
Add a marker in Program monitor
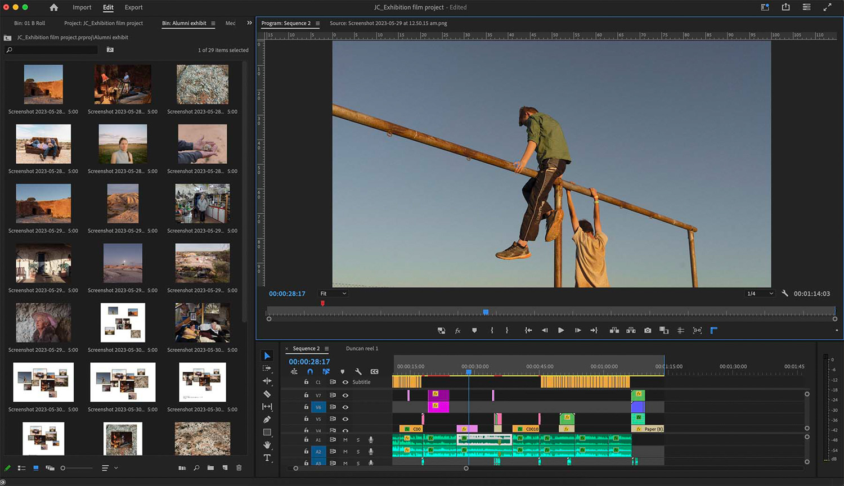pyautogui.click(x=474, y=330)
